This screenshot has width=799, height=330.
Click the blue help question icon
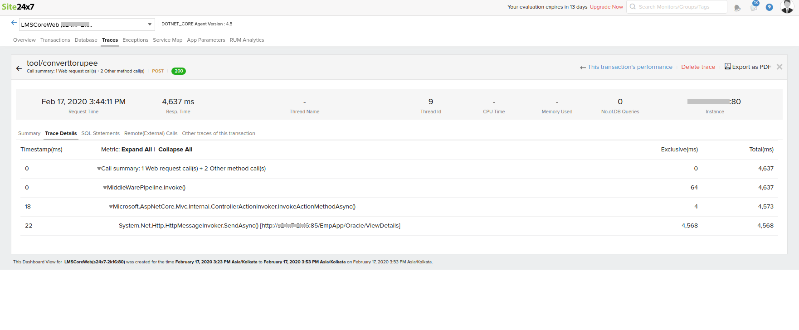[x=769, y=7]
